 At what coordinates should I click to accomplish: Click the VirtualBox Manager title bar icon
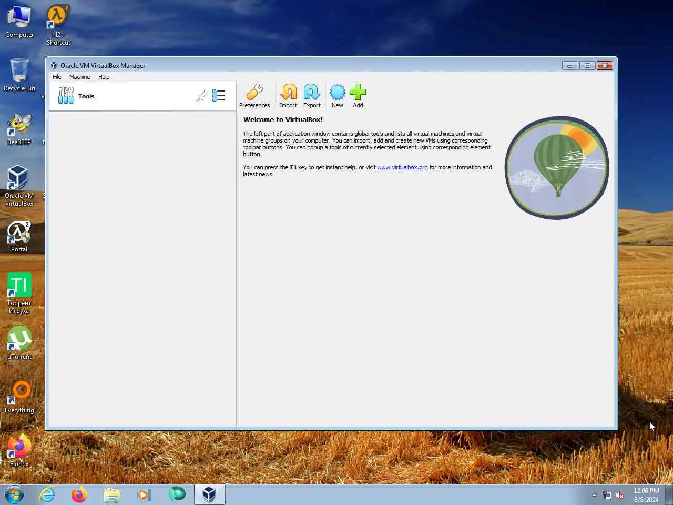point(54,66)
